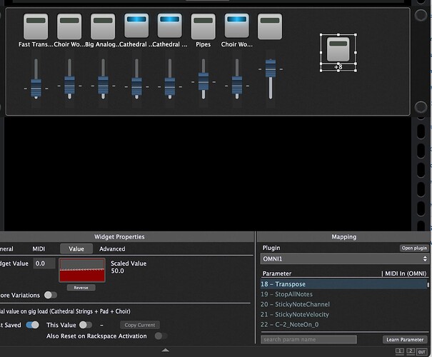
Task: Click the first Choir Wo pad button
Action: click(69, 26)
